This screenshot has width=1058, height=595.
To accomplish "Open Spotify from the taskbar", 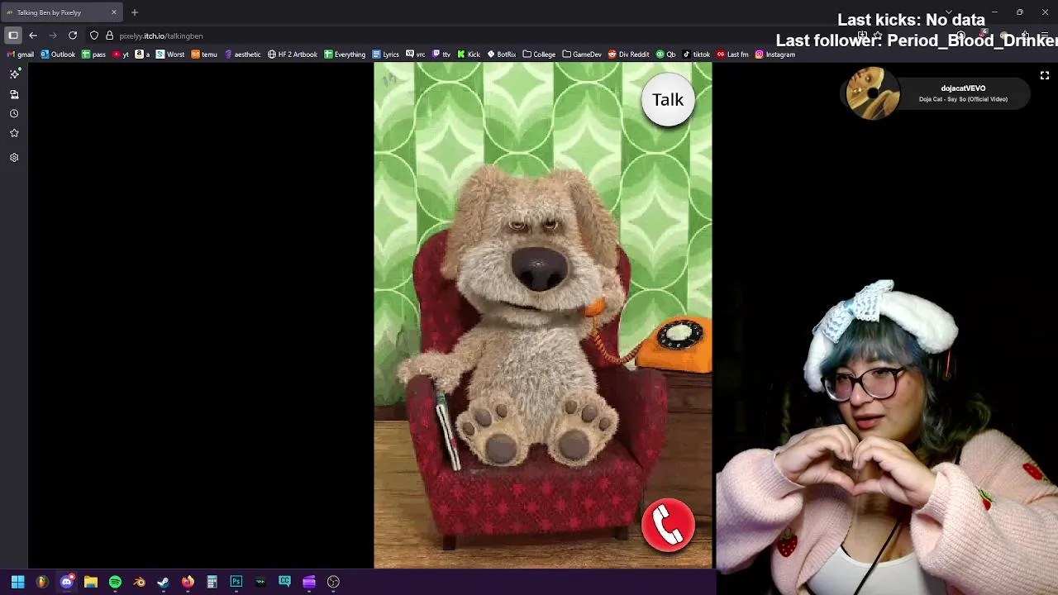I will coord(115,582).
